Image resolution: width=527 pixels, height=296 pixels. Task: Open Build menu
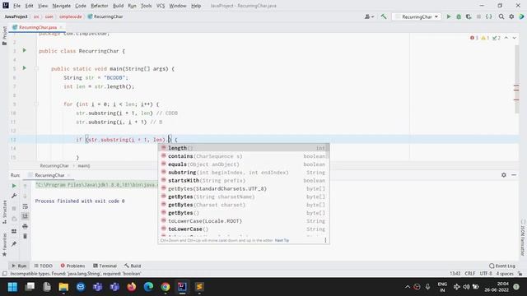pyautogui.click(x=118, y=6)
